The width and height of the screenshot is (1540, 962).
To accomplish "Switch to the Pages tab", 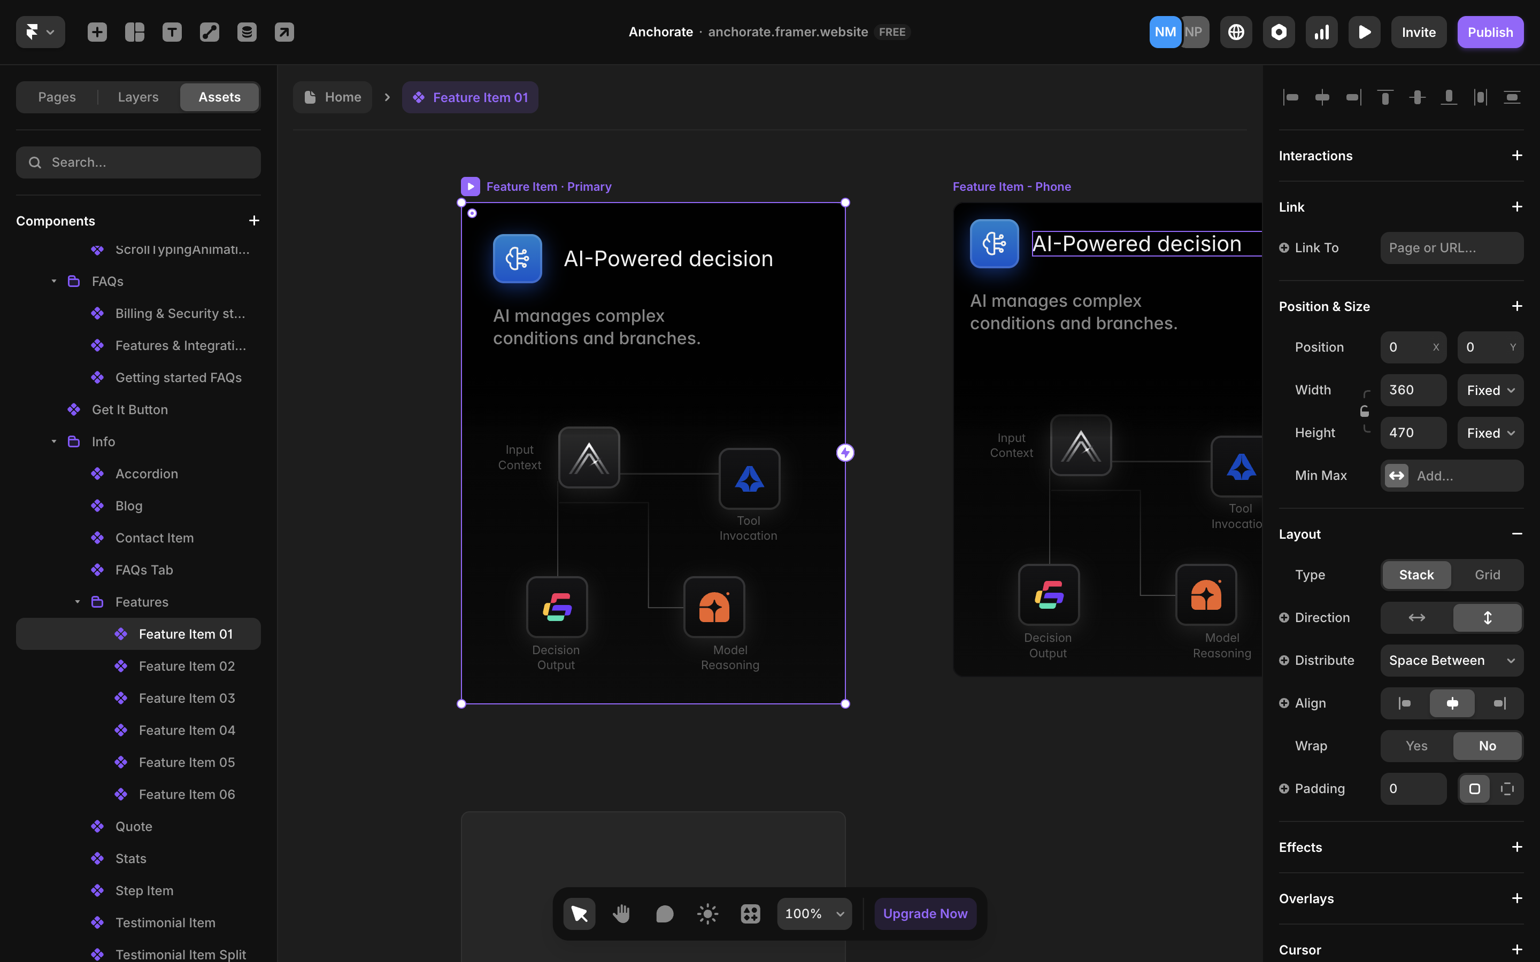I will click(x=57, y=97).
